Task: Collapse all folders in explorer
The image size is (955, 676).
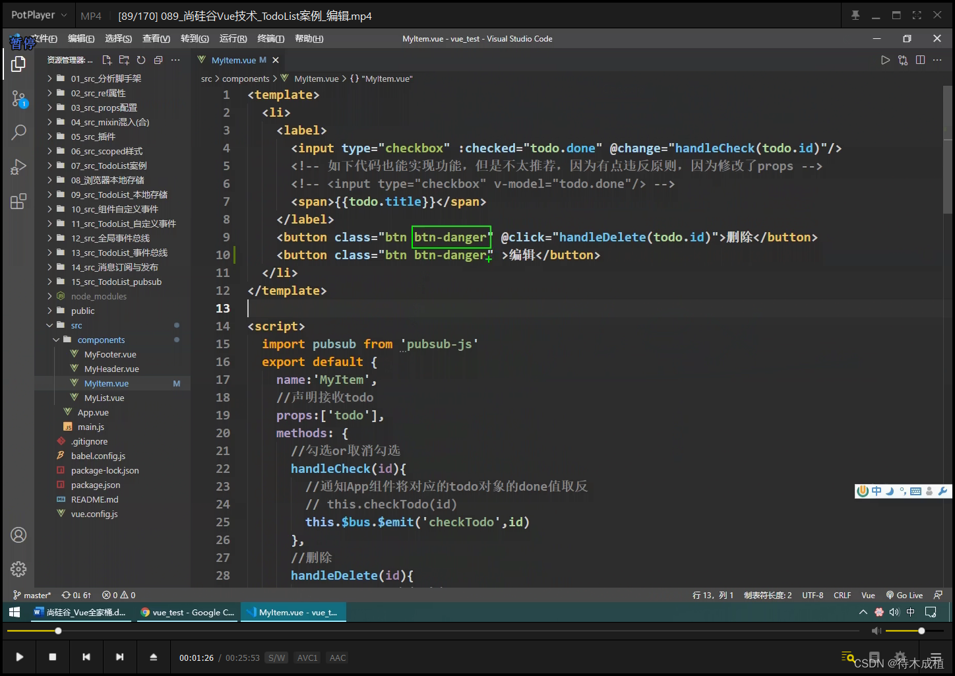Action: pyautogui.click(x=158, y=60)
